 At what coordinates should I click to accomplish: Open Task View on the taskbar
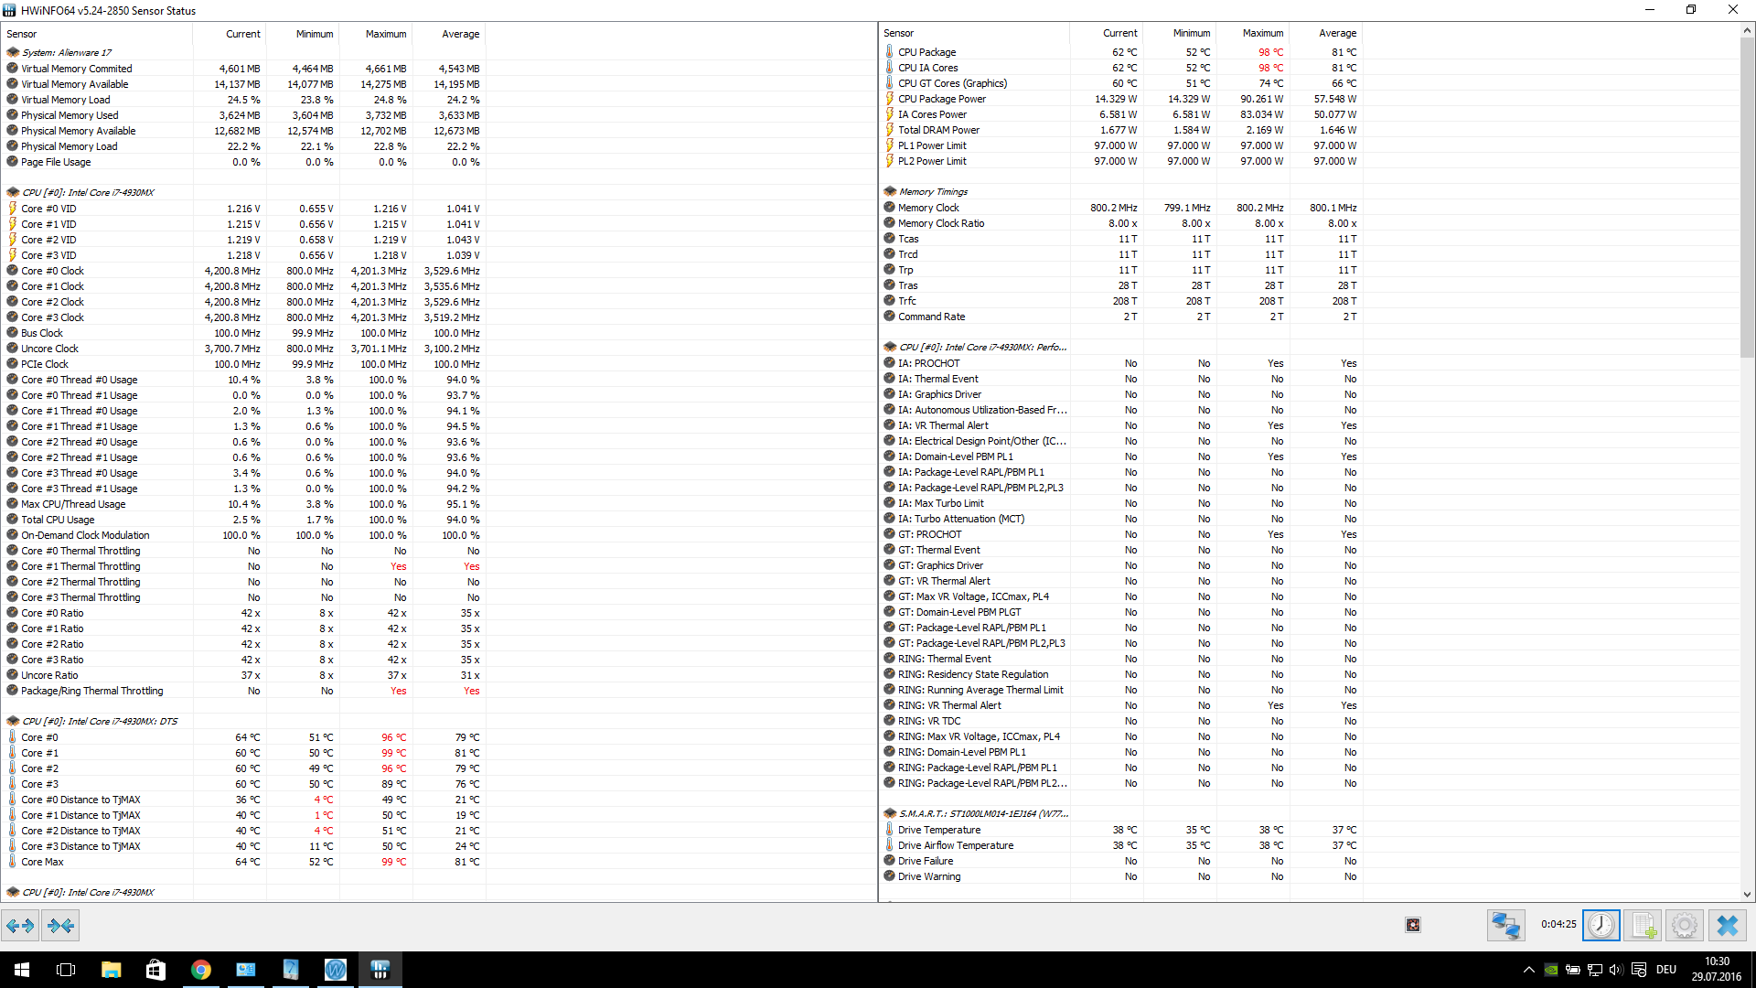(x=66, y=970)
